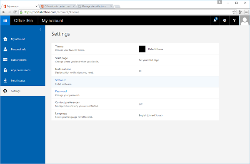Screen dimensions: 250x164
Task: Click the Software link
Action: pyautogui.click(x=60, y=80)
